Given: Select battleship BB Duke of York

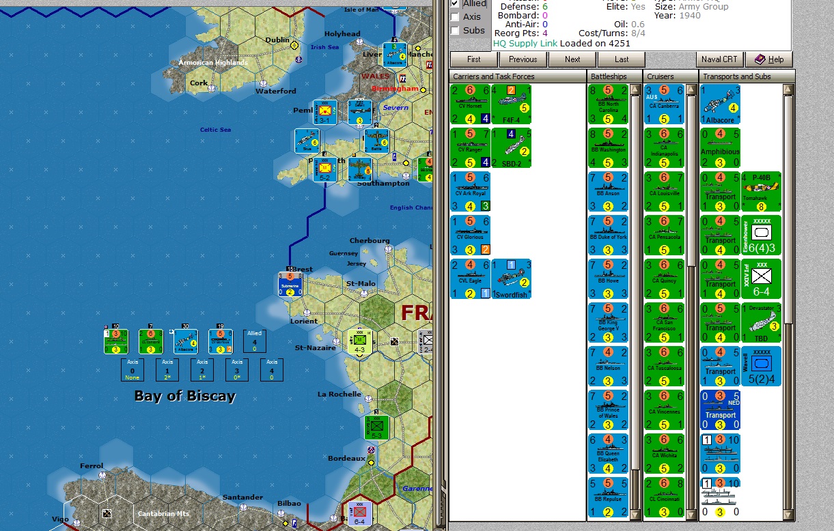Looking at the screenshot, I should [x=608, y=235].
